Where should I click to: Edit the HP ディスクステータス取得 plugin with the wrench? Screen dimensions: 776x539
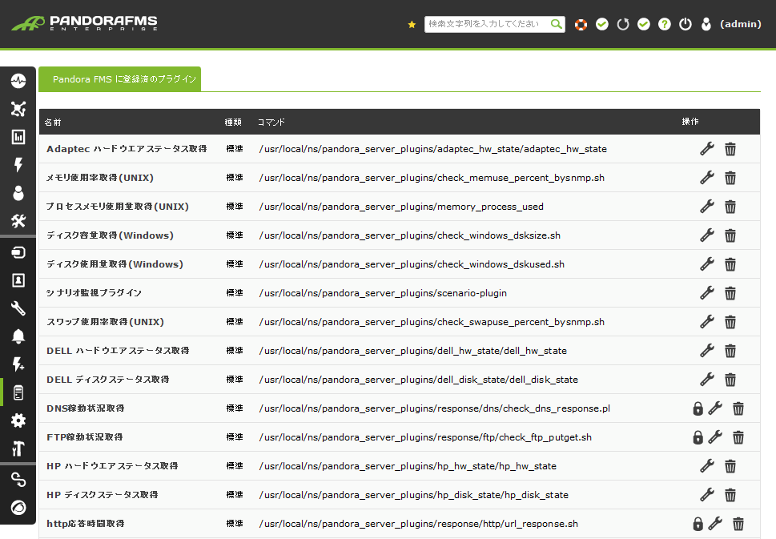click(x=707, y=494)
